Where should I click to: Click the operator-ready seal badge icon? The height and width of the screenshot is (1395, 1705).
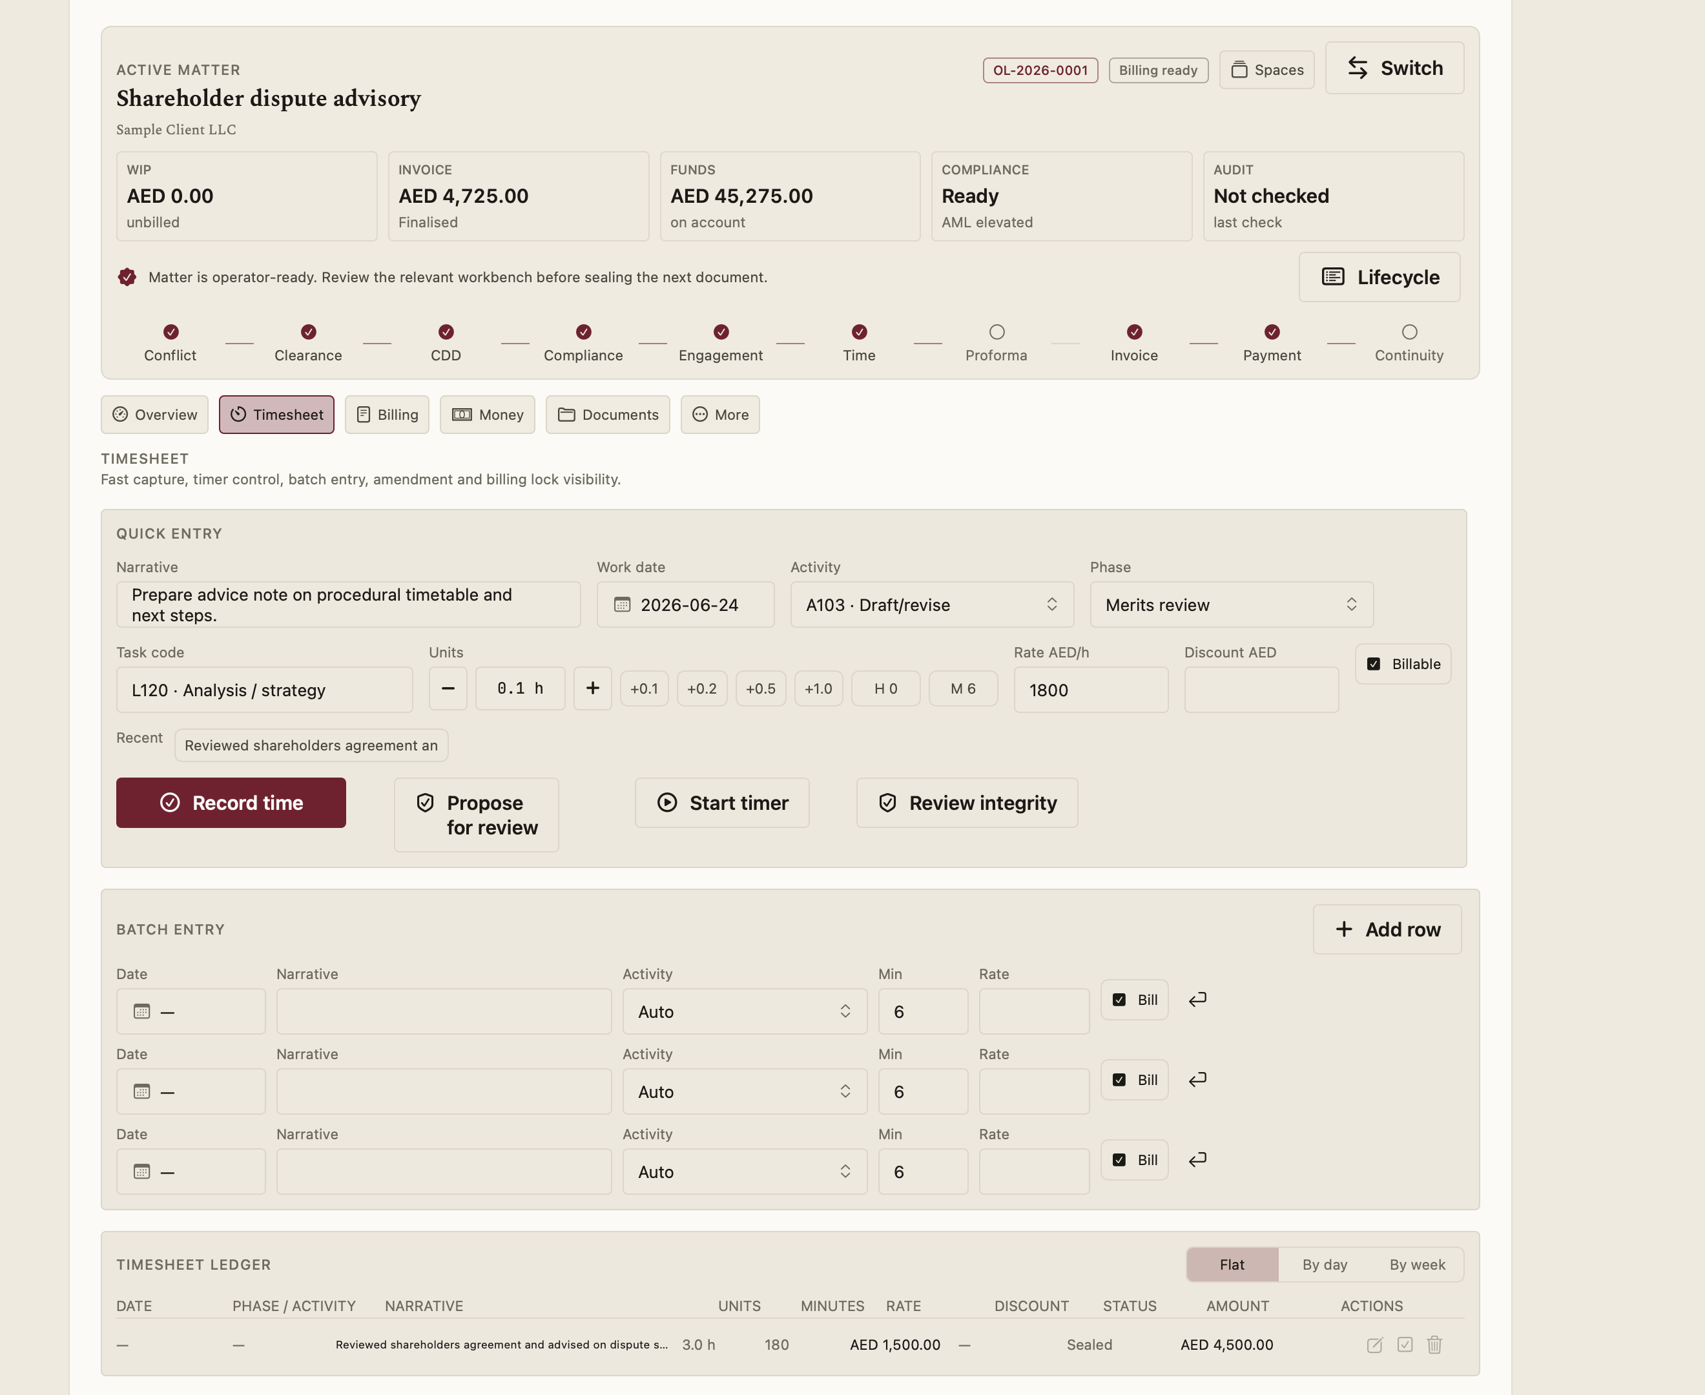click(x=127, y=277)
